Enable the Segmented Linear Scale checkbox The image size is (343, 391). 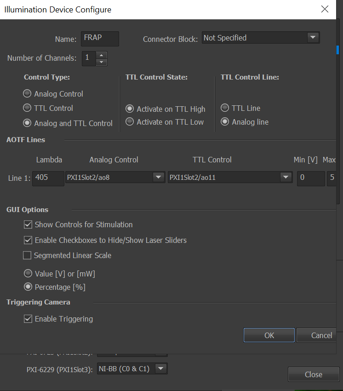pyautogui.click(x=28, y=255)
